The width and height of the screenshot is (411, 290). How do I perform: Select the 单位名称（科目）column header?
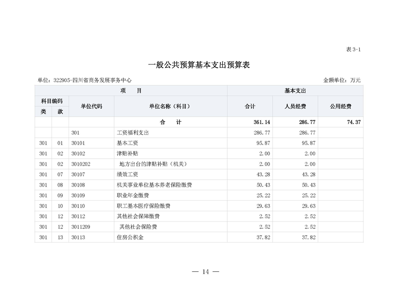[x=169, y=106]
